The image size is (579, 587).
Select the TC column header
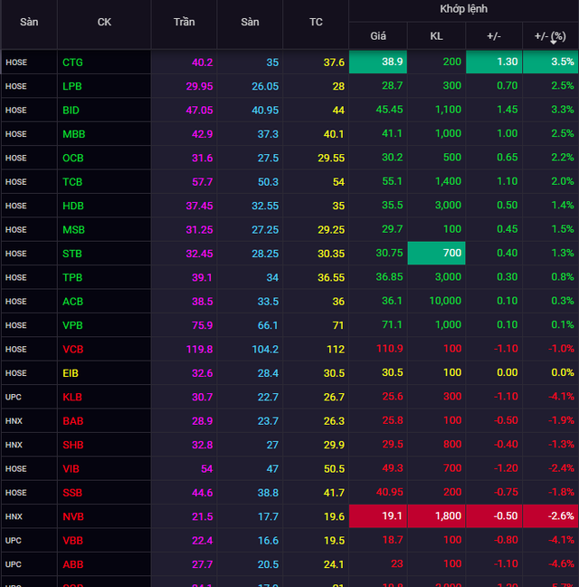pos(316,22)
